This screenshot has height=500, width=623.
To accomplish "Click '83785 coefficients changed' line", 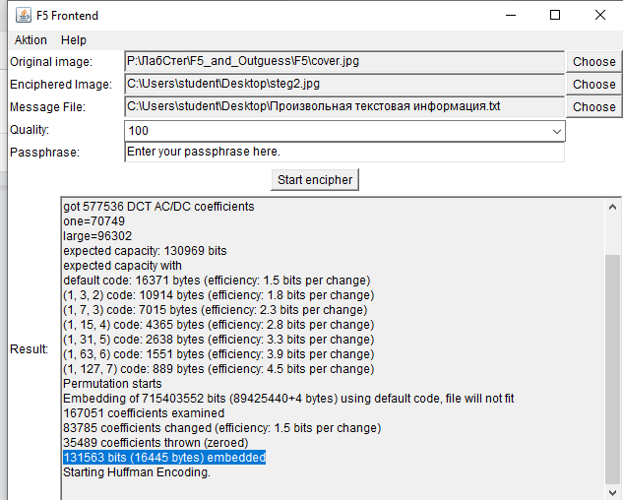I will coord(221,428).
